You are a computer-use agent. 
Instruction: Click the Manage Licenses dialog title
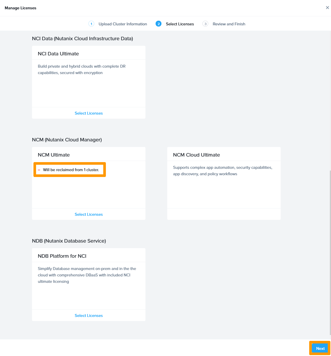(20, 8)
